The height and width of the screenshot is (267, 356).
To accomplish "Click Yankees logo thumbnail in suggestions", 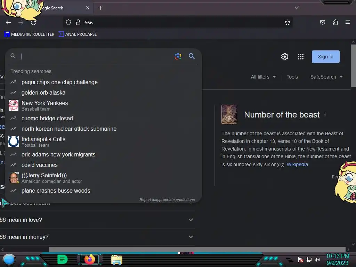I will pyautogui.click(x=14, y=106).
